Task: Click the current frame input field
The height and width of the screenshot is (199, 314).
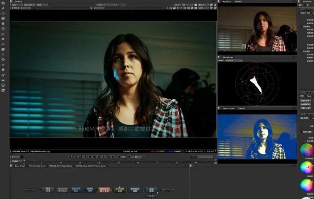Action: pos(16,157)
